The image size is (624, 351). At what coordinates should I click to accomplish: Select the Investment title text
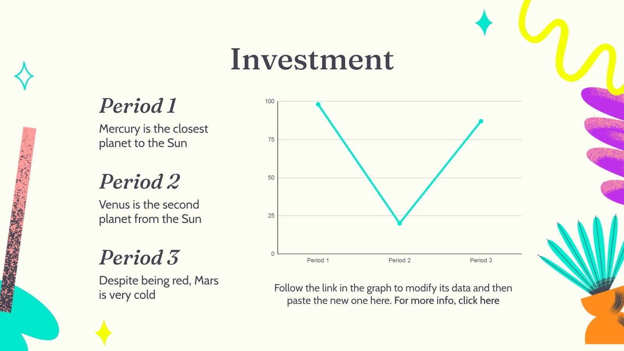[x=312, y=60]
